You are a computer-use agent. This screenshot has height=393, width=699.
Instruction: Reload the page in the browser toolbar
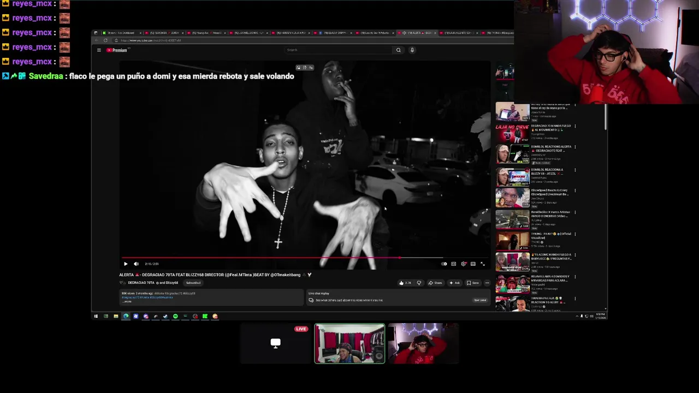coord(105,40)
